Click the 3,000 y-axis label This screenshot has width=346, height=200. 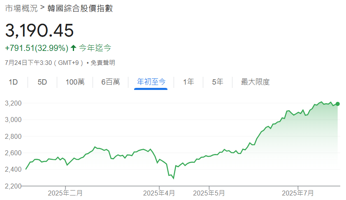tap(13, 120)
